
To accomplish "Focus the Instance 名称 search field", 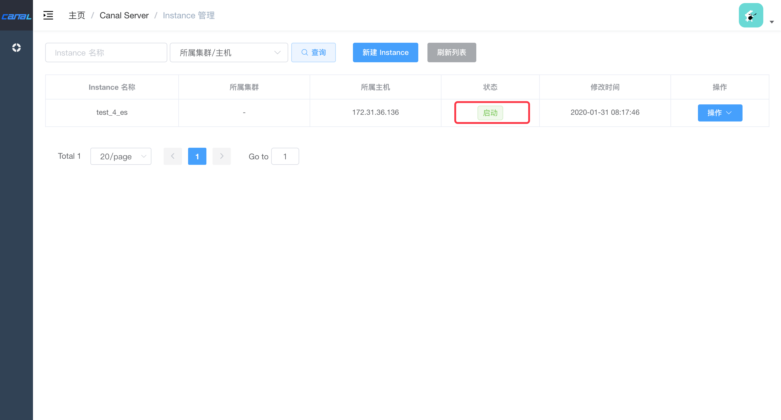I will [106, 52].
